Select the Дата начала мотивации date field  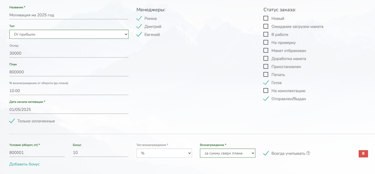(69, 109)
